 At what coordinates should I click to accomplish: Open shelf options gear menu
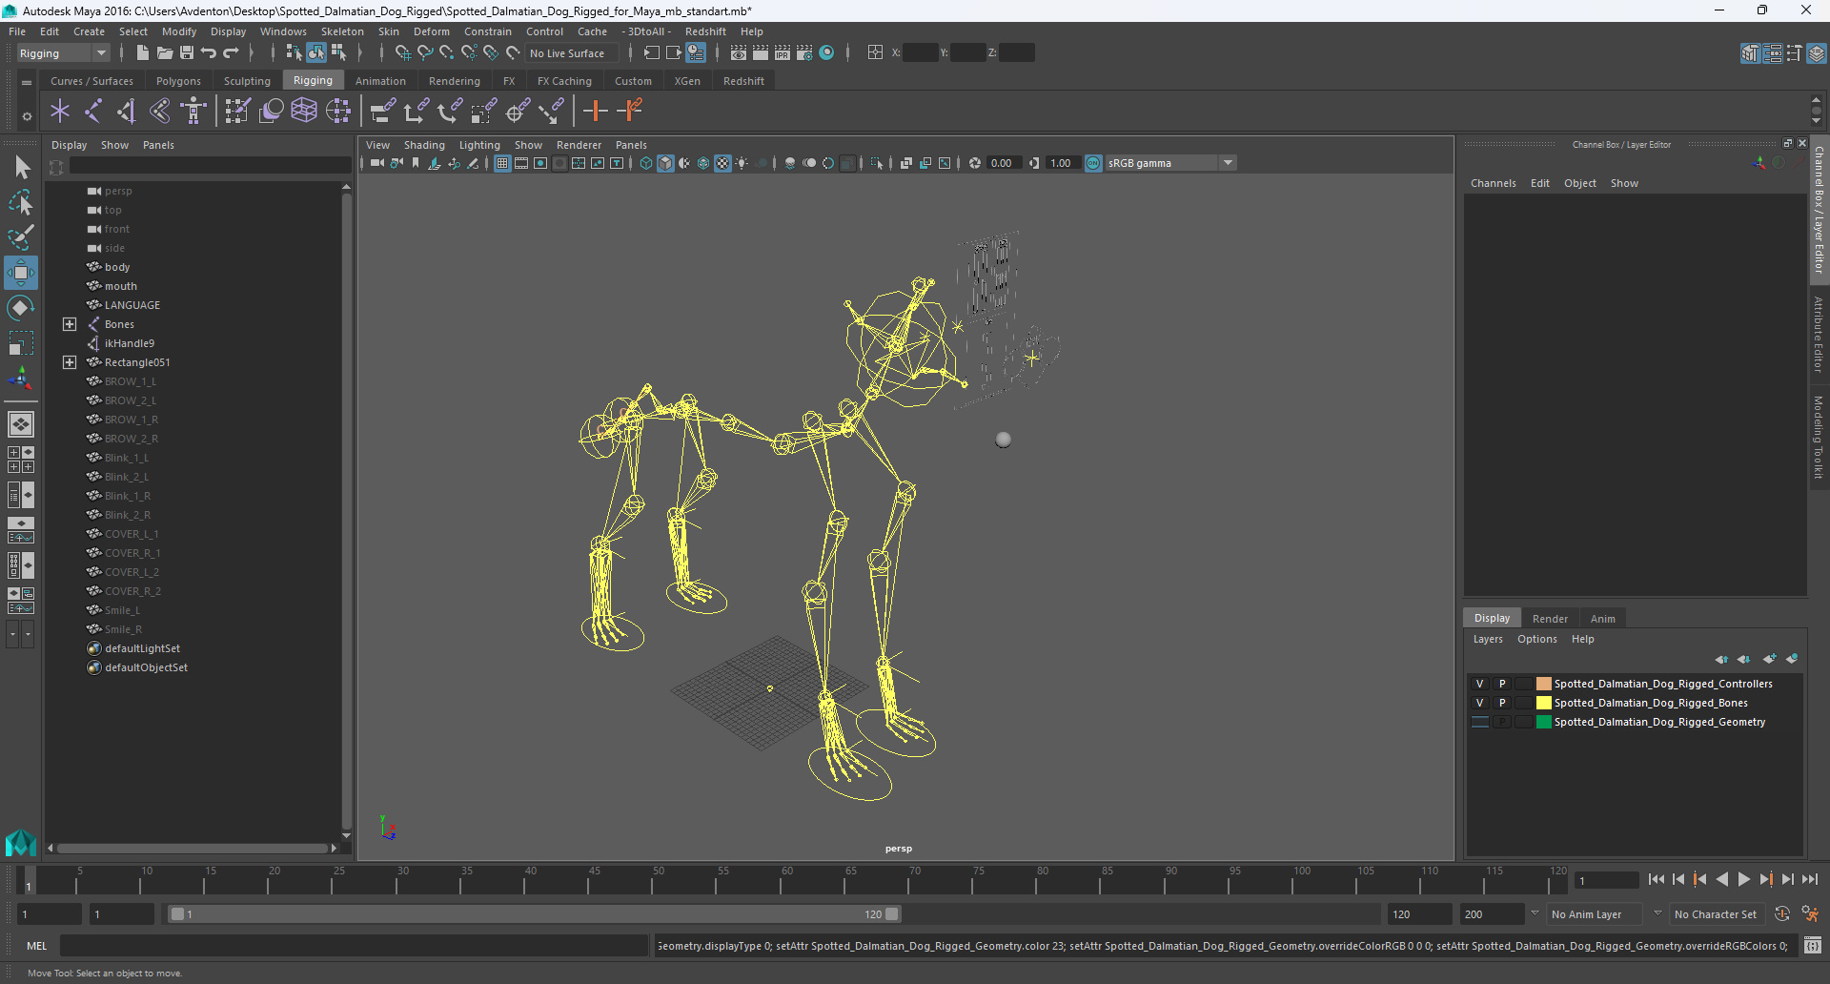(27, 116)
